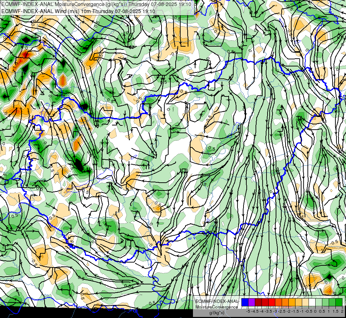Click the blue legend swatch below -5
The width and height of the screenshot is (346, 318).
tap(245, 302)
